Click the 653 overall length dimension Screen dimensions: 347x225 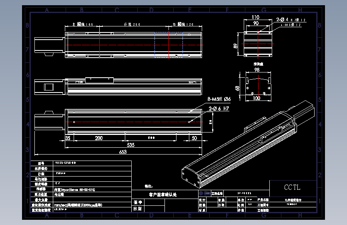[123, 152]
